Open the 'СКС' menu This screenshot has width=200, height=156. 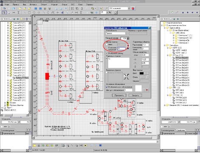(73, 5)
